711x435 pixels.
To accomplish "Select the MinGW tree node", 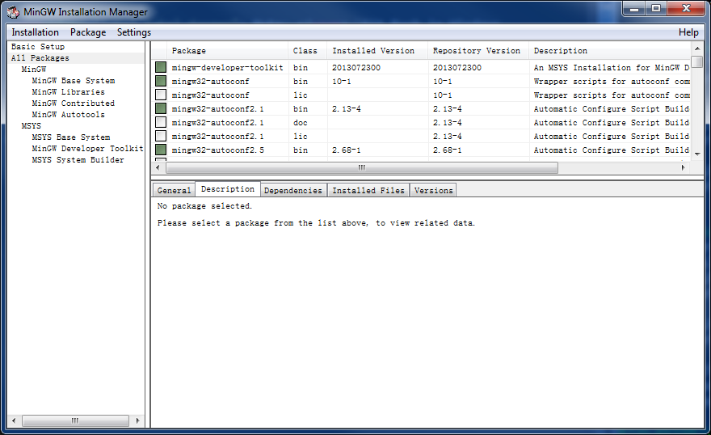I will [x=34, y=70].
